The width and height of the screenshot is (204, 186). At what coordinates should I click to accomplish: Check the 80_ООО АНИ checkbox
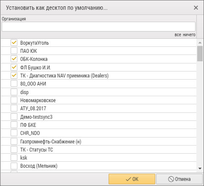pos(14,83)
